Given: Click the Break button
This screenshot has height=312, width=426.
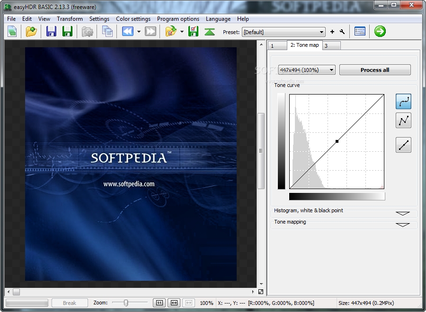Looking at the screenshot, I should (70, 303).
